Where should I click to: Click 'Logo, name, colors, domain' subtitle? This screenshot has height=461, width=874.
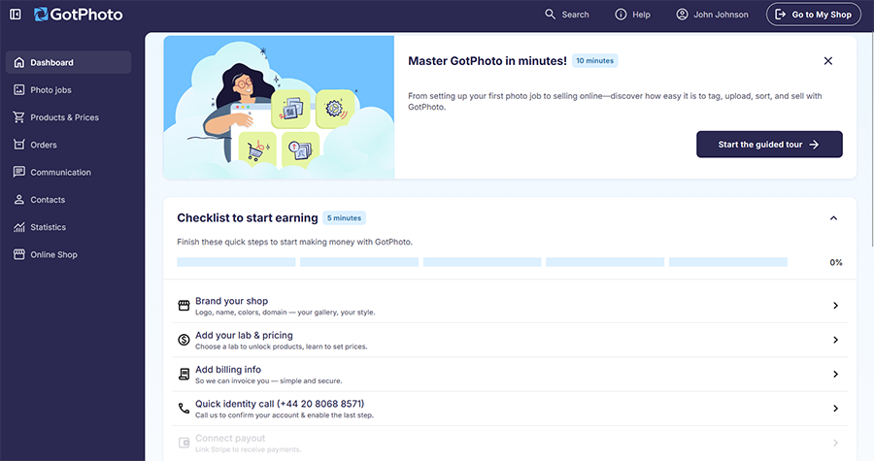click(x=285, y=313)
